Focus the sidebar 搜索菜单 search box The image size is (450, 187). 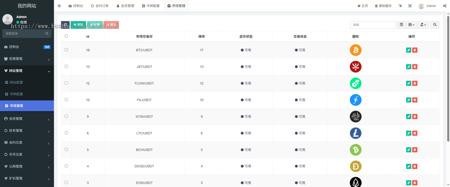(x=27, y=34)
